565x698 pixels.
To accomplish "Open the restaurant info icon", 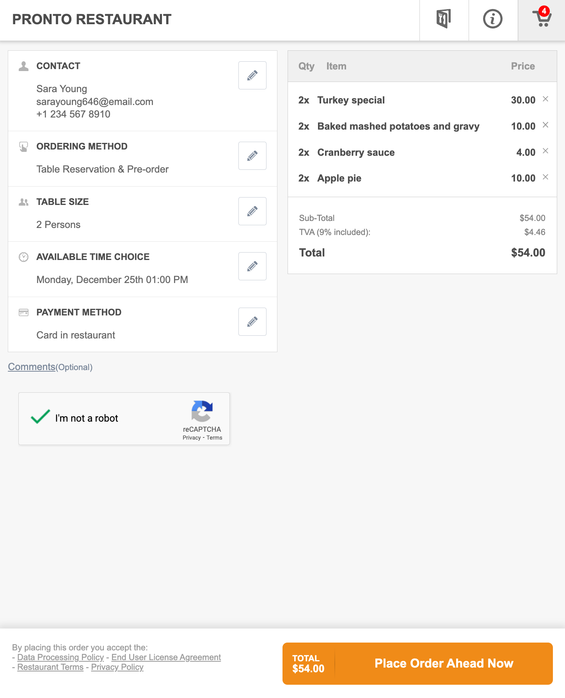I will click(493, 19).
